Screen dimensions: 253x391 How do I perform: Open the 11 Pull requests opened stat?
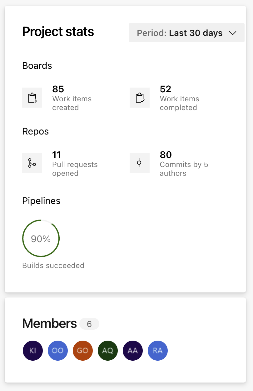coord(75,164)
